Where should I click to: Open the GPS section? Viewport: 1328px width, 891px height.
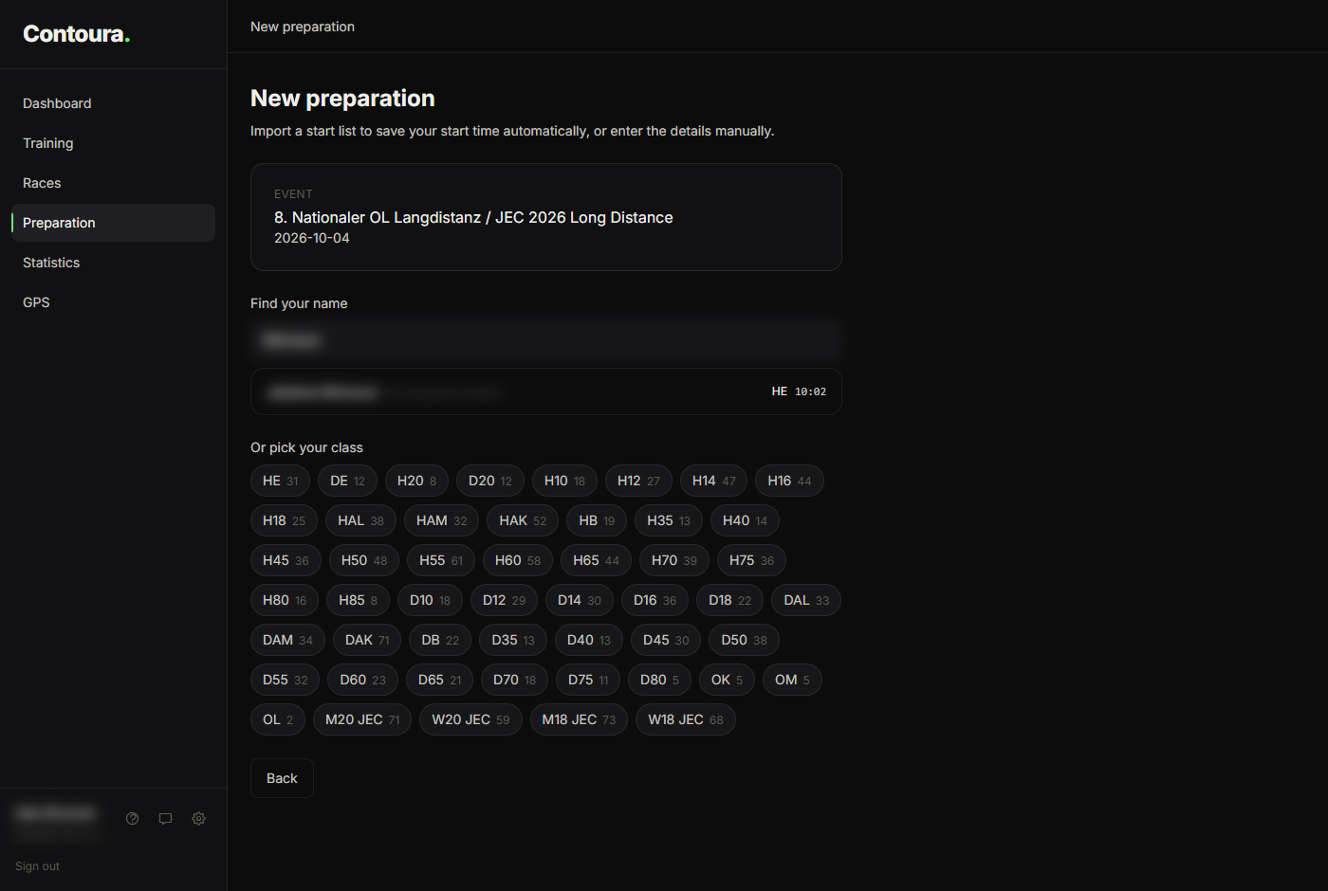(x=113, y=302)
